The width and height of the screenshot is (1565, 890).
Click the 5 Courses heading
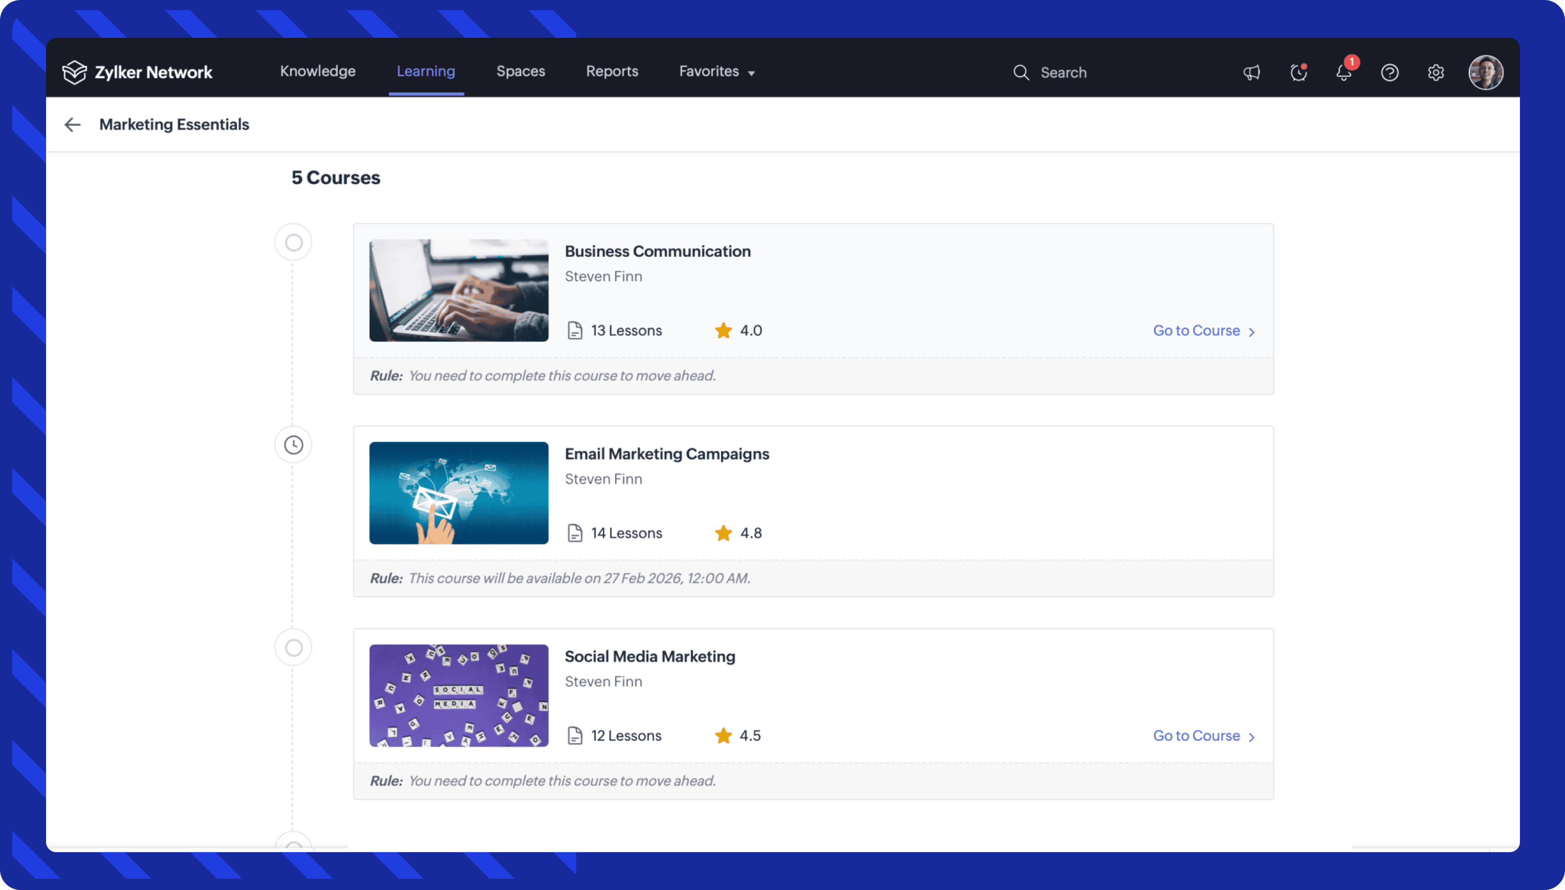tap(336, 177)
